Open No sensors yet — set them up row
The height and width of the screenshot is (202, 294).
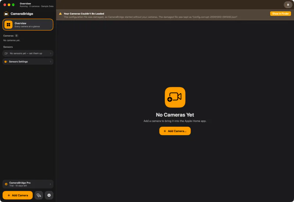28,53
